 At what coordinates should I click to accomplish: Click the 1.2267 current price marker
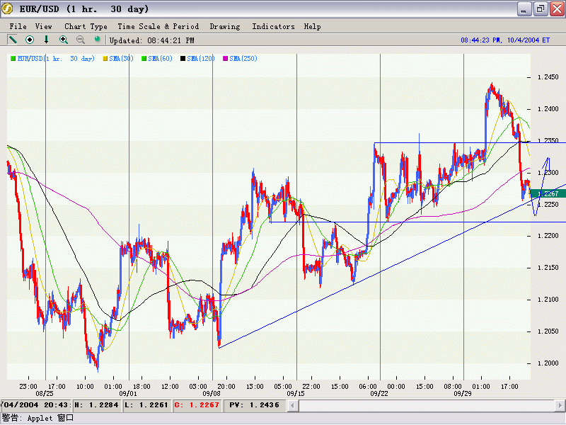(x=548, y=193)
